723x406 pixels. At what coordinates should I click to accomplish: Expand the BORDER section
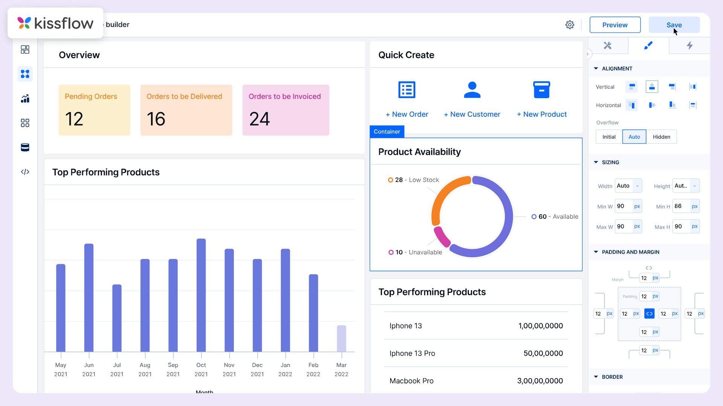click(596, 377)
